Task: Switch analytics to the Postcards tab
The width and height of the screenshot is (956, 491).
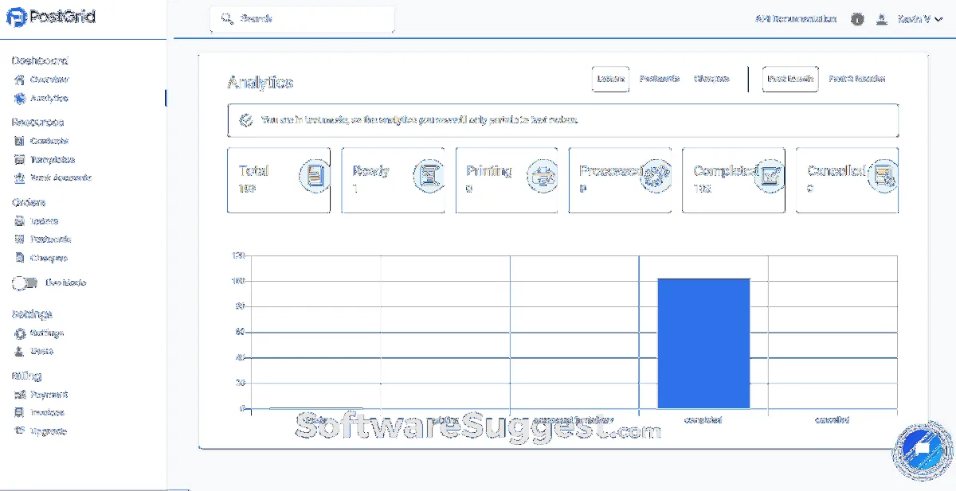Action: point(660,80)
